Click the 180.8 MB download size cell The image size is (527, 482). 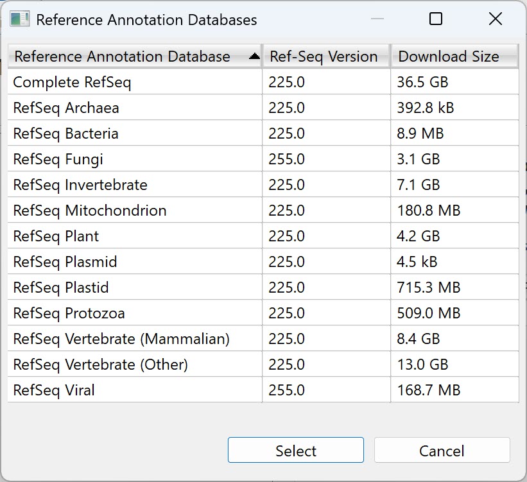point(454,211)
